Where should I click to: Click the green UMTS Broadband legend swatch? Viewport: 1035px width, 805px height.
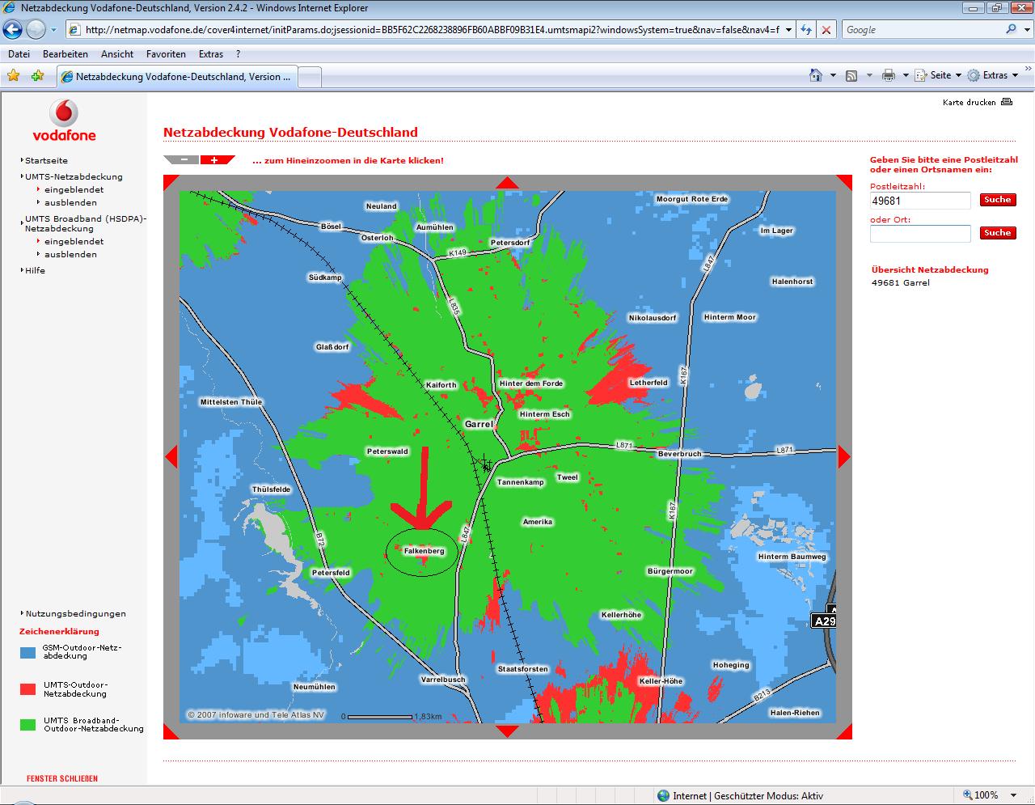(27, 725)
